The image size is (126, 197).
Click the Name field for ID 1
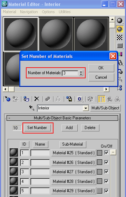click(40, 153)
